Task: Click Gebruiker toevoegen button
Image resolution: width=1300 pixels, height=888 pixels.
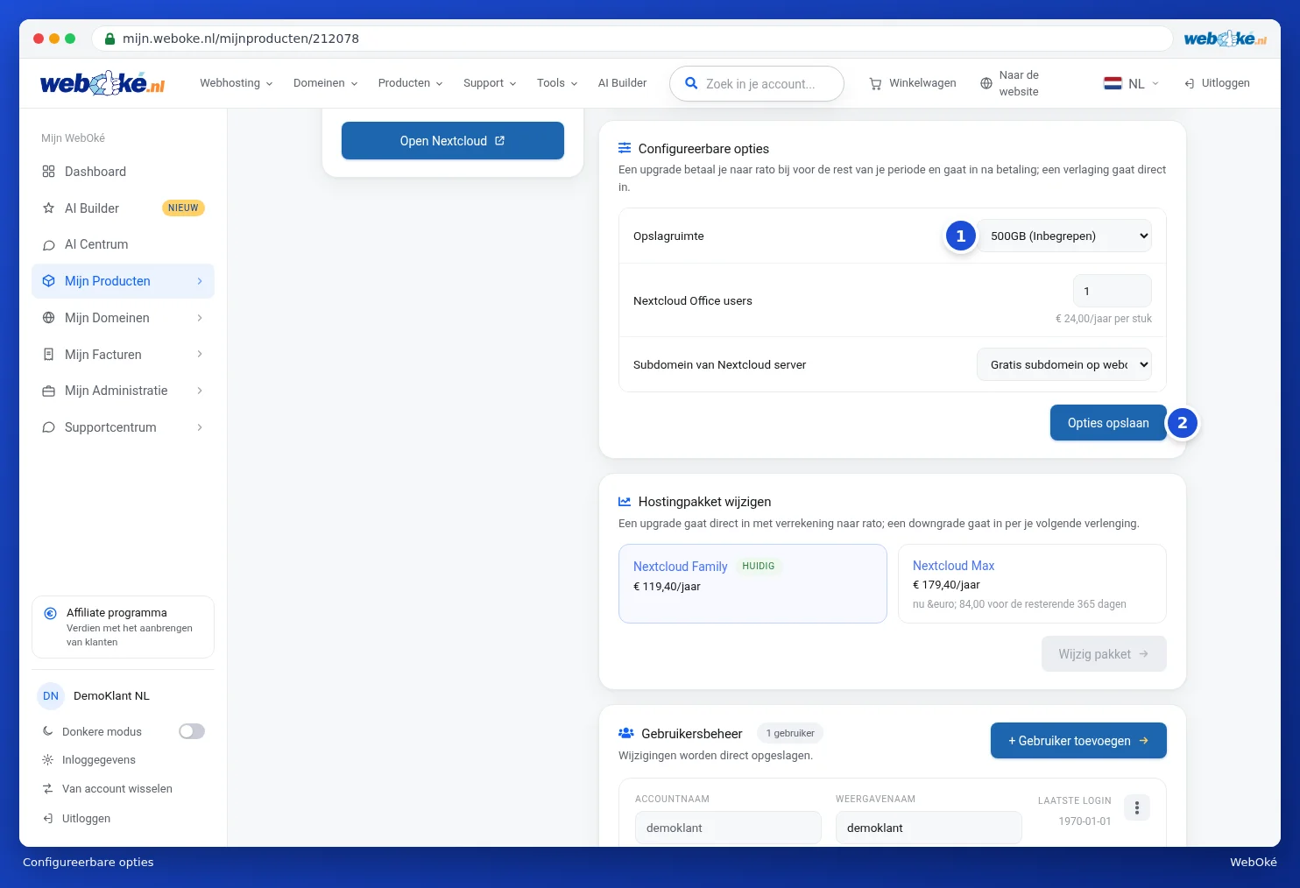Action: pos(1078,741)
